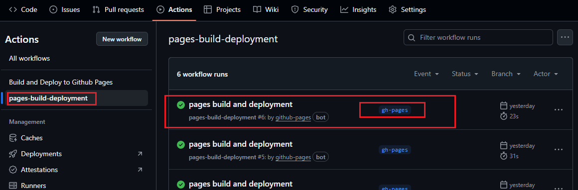578x190 pixels.
Task: Switch to the Insights tab
Action: tap(358, 10)
